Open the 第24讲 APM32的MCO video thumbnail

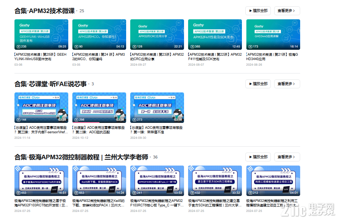click(x=99, y=35)
